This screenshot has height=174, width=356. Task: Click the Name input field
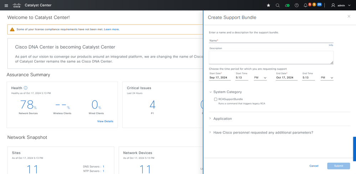[x=271, y=40]
